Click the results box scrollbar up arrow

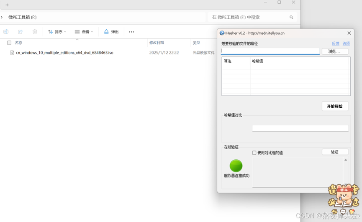coord(346,160)
